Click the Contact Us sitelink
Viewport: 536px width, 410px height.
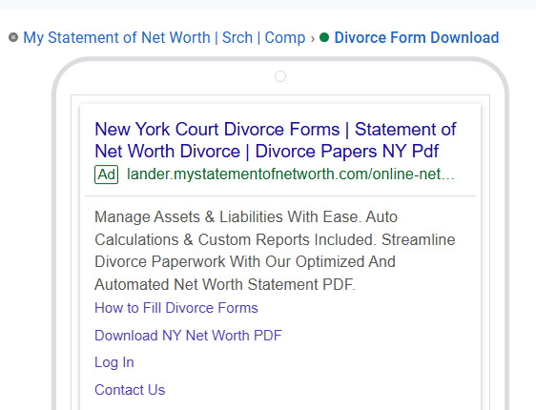pyautogui.click(x=130, y=390)
